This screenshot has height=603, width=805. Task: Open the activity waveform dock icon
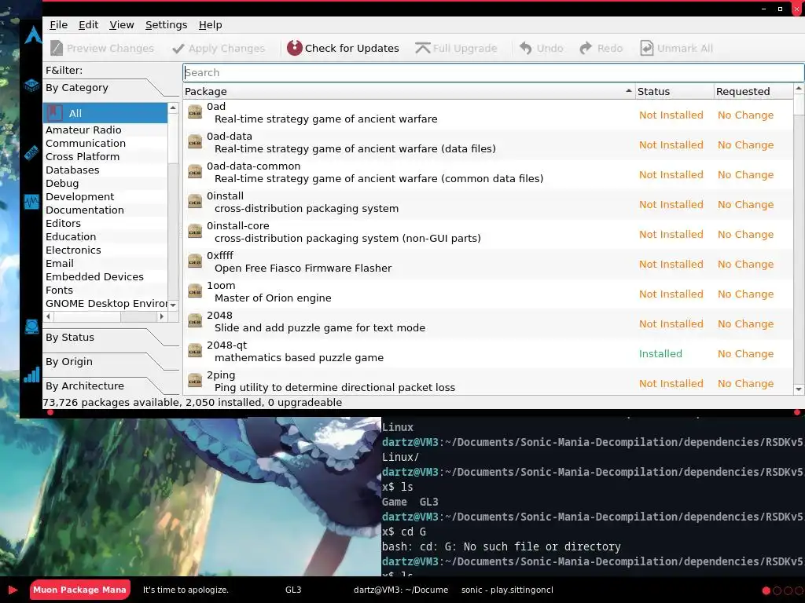[31, 202]
